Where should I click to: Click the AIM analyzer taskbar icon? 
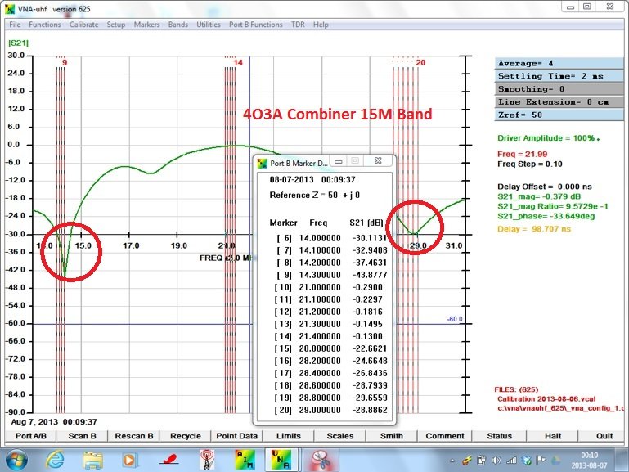coord(244,458)
